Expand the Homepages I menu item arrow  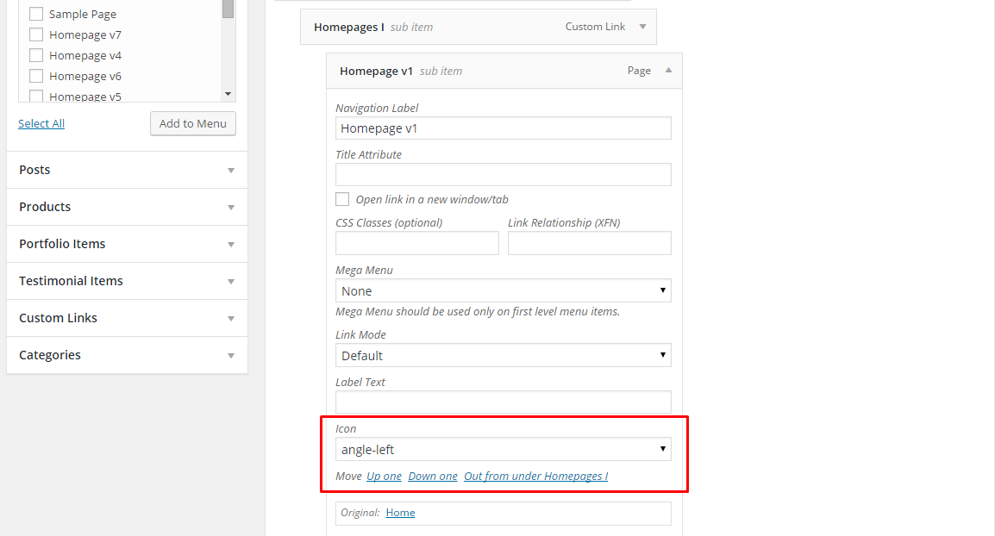coord(642,27)
